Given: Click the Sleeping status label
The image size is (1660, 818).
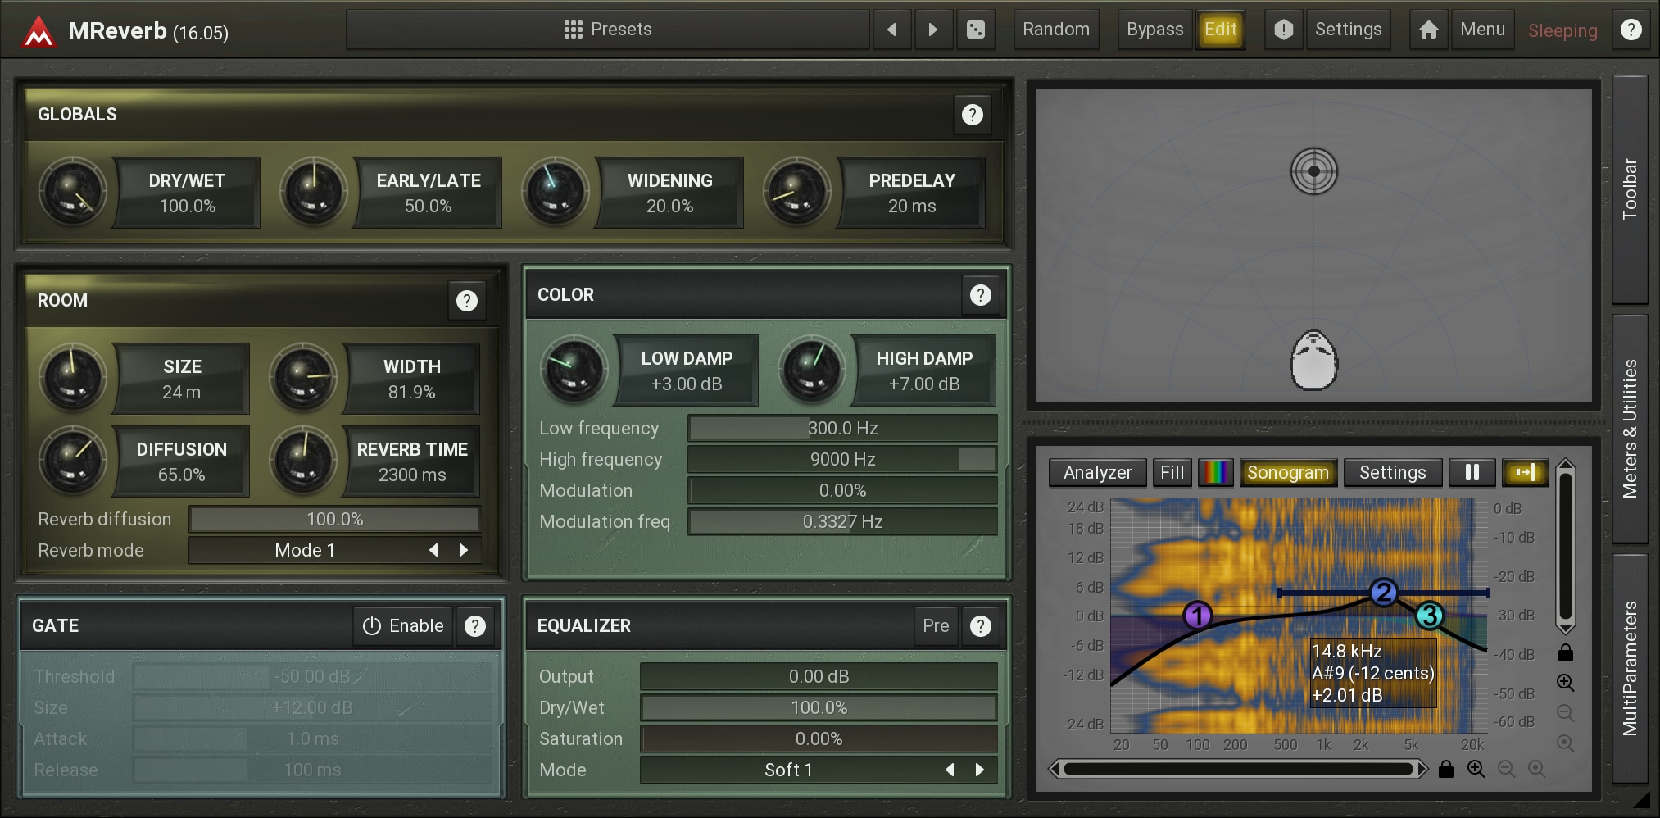Looking at the screenshot, I should click(1562, 31).
